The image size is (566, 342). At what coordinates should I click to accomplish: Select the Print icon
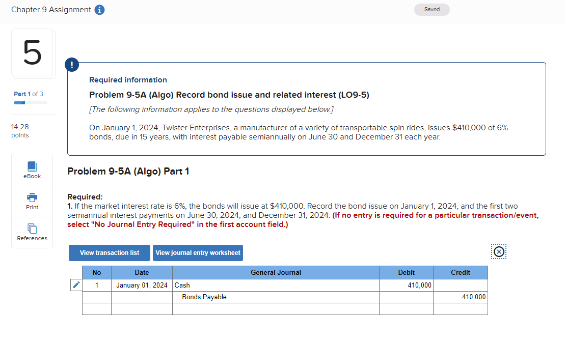pos(32,201)
